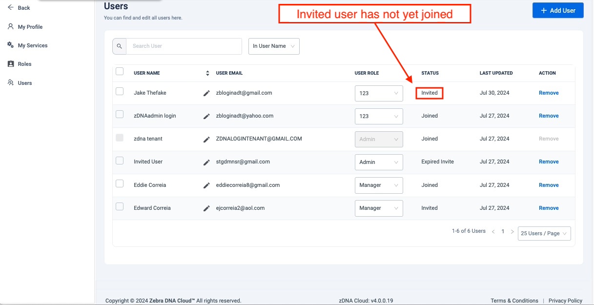Viewport: 594px width, 305px height.
Task: Expand the role dropdown for Jake Thefake
Action: pyautogui.click(x=379, y=93)
